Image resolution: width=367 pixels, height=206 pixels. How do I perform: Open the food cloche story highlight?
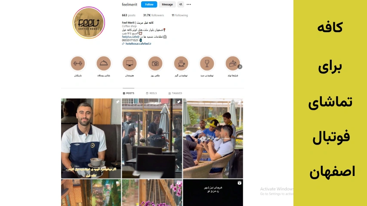click(x=104, y=63)
